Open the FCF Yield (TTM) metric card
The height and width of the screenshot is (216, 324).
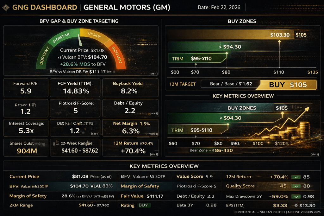tap(75, 87)
